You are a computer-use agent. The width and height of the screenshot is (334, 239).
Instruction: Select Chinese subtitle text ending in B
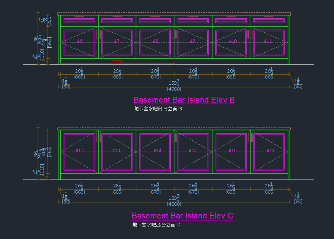tap(158, 109)
